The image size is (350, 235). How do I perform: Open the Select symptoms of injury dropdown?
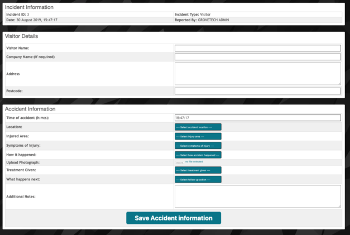198,146
